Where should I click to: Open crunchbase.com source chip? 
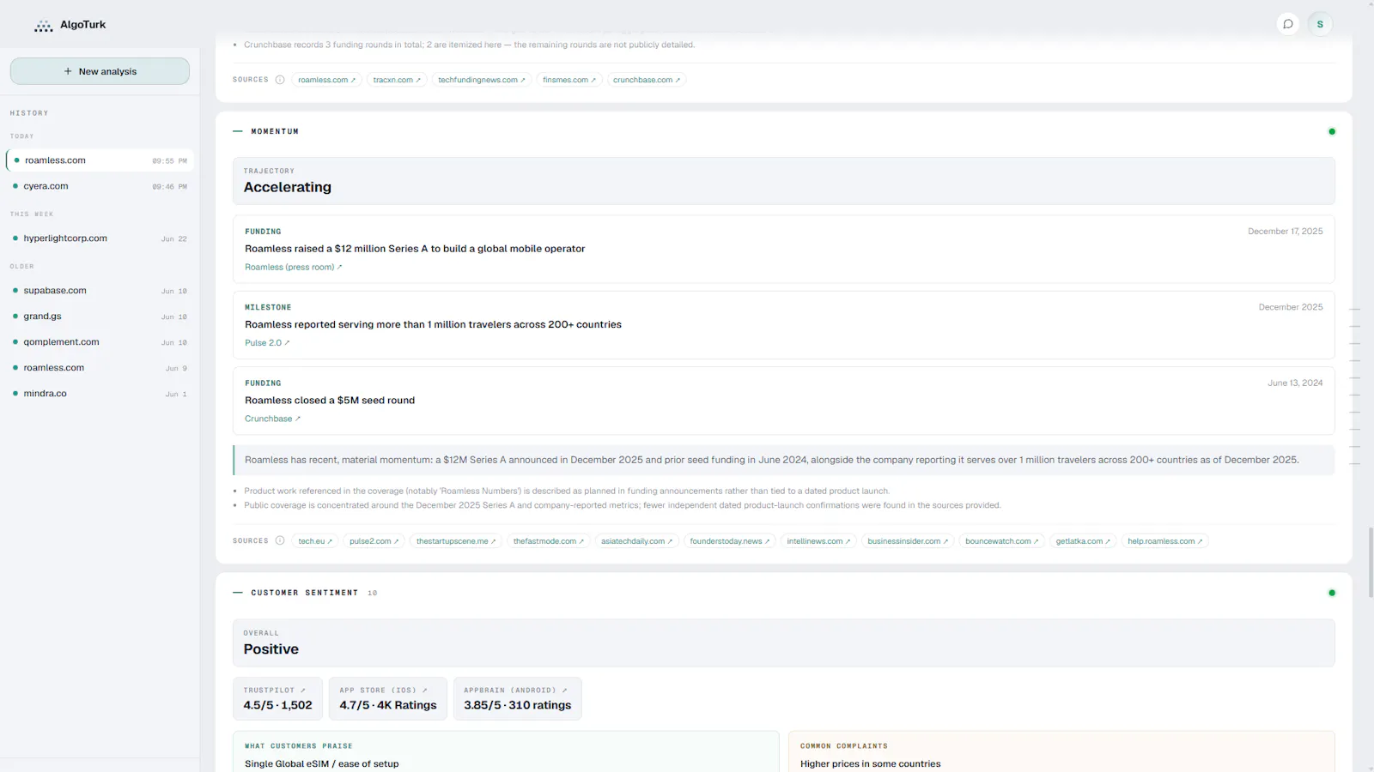click(x=647, y=80)
